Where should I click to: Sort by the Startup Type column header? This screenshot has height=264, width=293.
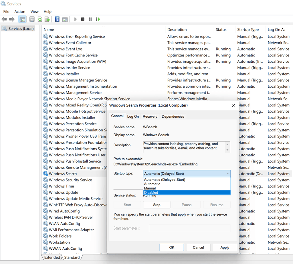(250, 29)
